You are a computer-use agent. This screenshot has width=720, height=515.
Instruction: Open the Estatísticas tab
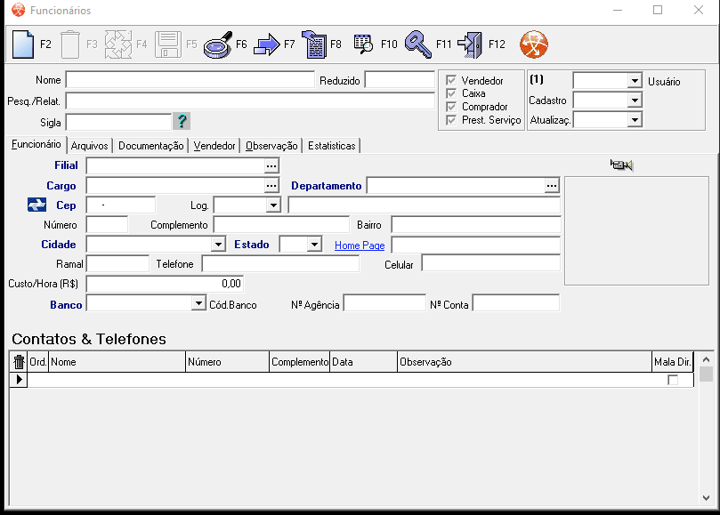331,146
